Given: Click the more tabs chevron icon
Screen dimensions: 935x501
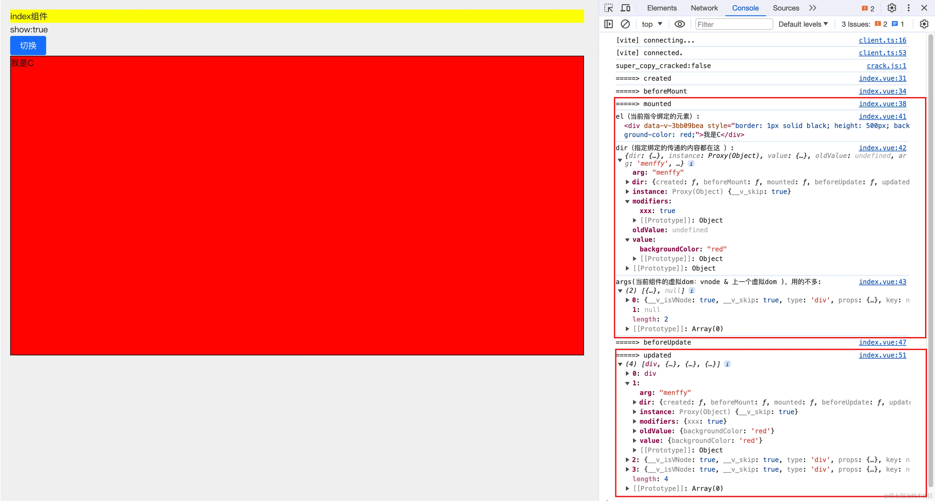Looking at the screenshot, I should pos(812,8).
